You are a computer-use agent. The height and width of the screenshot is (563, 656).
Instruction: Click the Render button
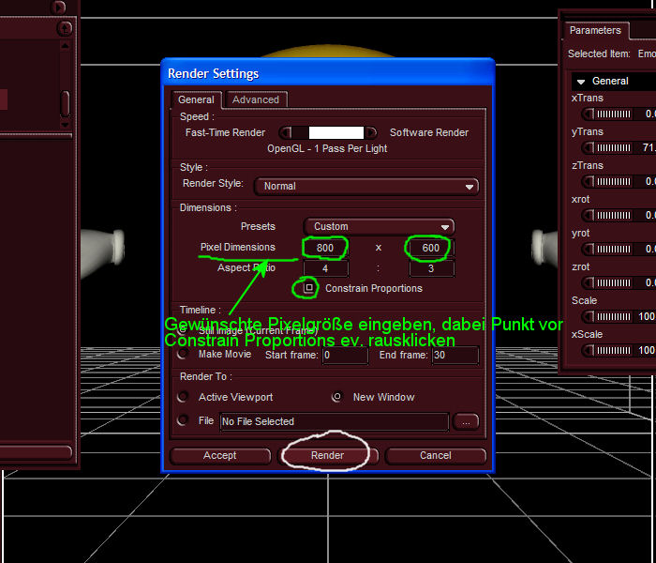pyautogui.click(x=328, y=455)
